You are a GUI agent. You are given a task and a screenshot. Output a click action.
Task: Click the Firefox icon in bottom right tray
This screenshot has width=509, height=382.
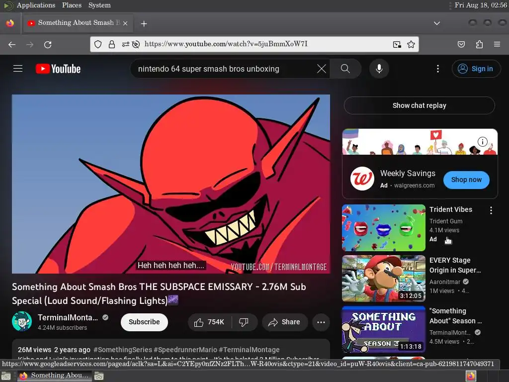[x=471, y=376]
